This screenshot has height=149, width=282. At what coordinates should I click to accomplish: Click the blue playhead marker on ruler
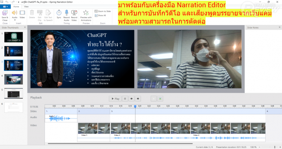(135, 106)
